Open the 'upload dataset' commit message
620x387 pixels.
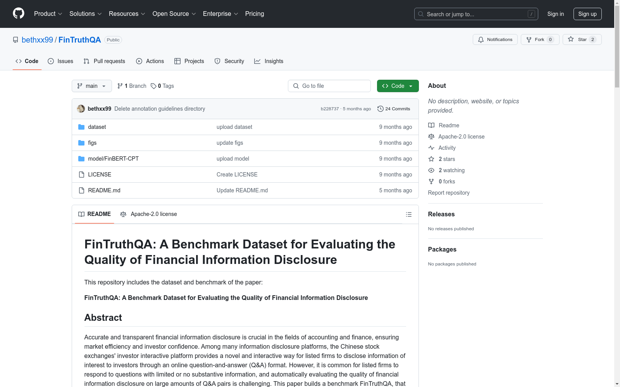(234, 127)
